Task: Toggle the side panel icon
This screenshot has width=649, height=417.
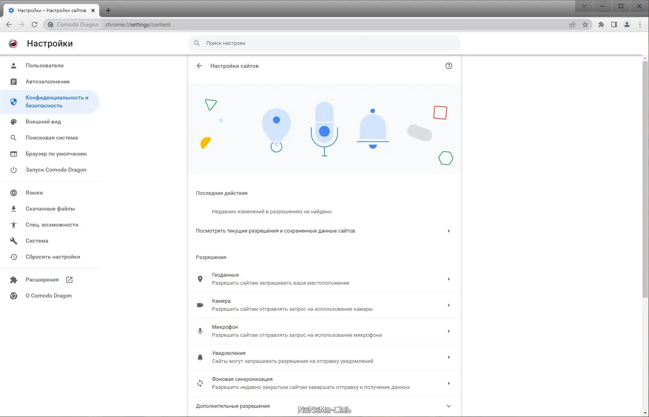Action: tap(614, 24)
